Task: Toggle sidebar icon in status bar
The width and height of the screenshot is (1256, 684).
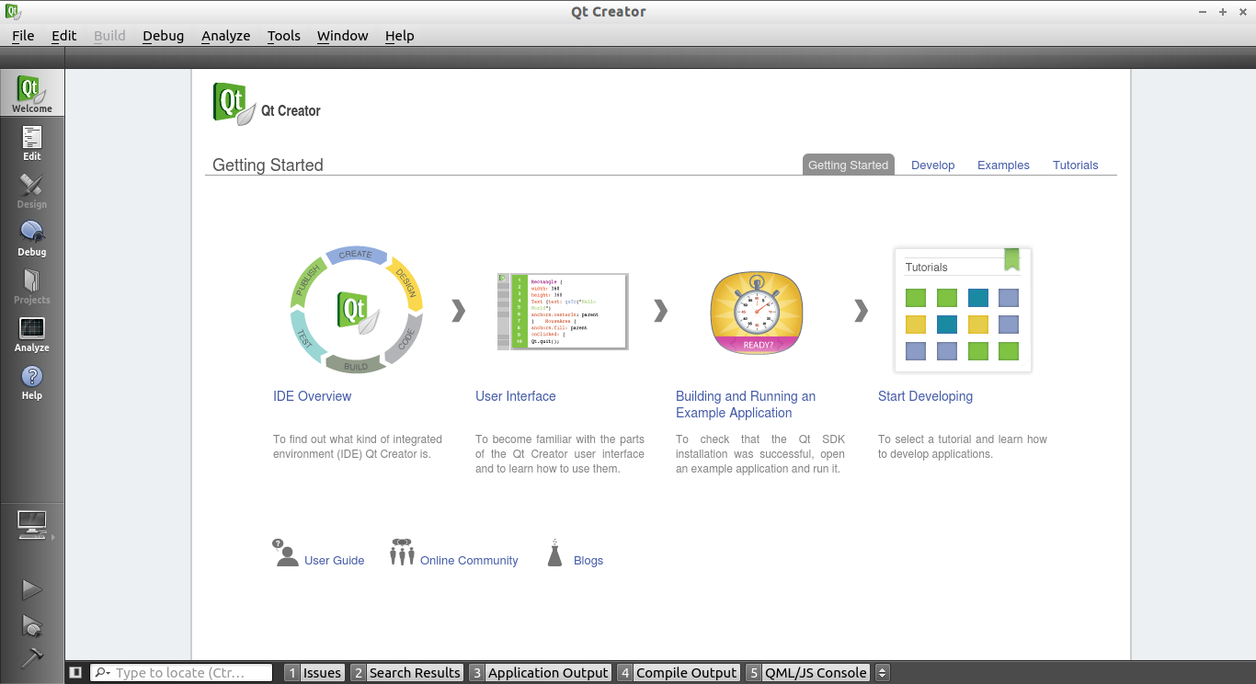Action: tap(75, 673)
